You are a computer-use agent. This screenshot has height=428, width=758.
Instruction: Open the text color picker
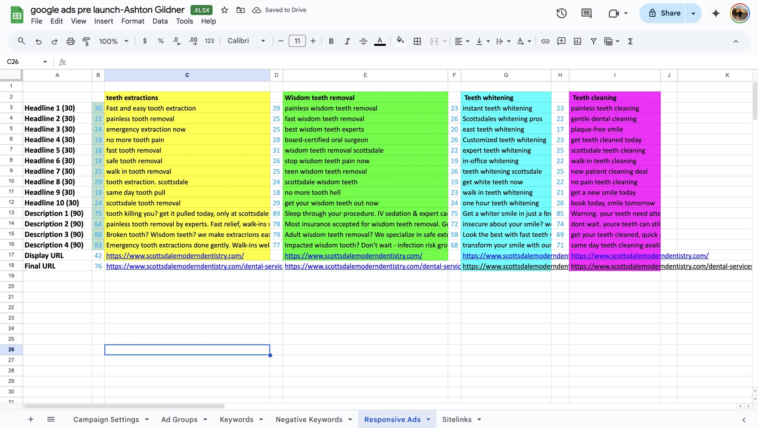[380, 41]
